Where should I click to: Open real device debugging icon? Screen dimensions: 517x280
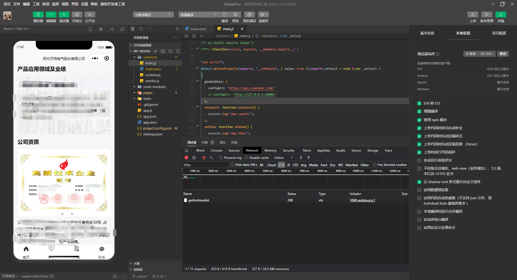(249, 15)
